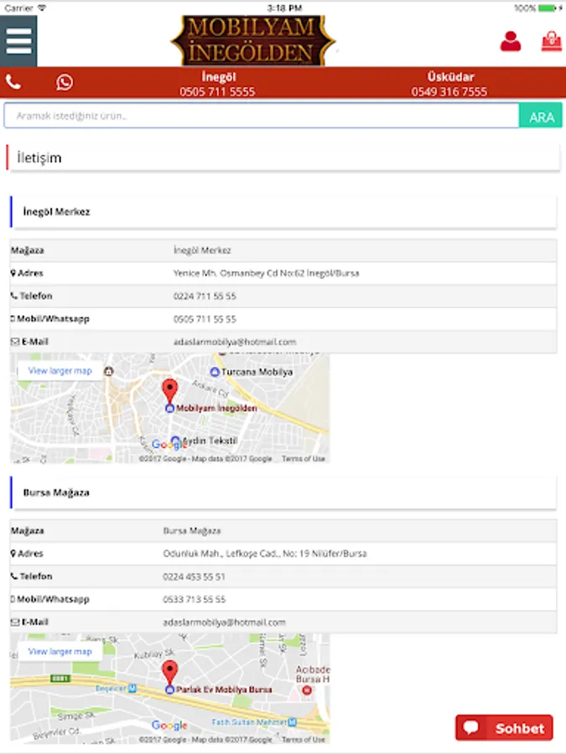Screen dimensions: 566x754
Task: Call the İnegöl number 0505 711 5555
Action: pos(217,91)
